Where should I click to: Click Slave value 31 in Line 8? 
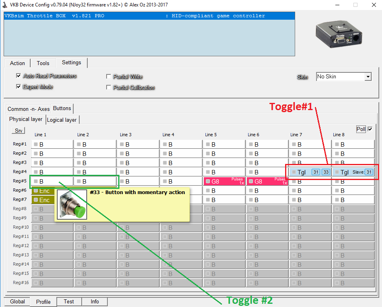point(369,172)
